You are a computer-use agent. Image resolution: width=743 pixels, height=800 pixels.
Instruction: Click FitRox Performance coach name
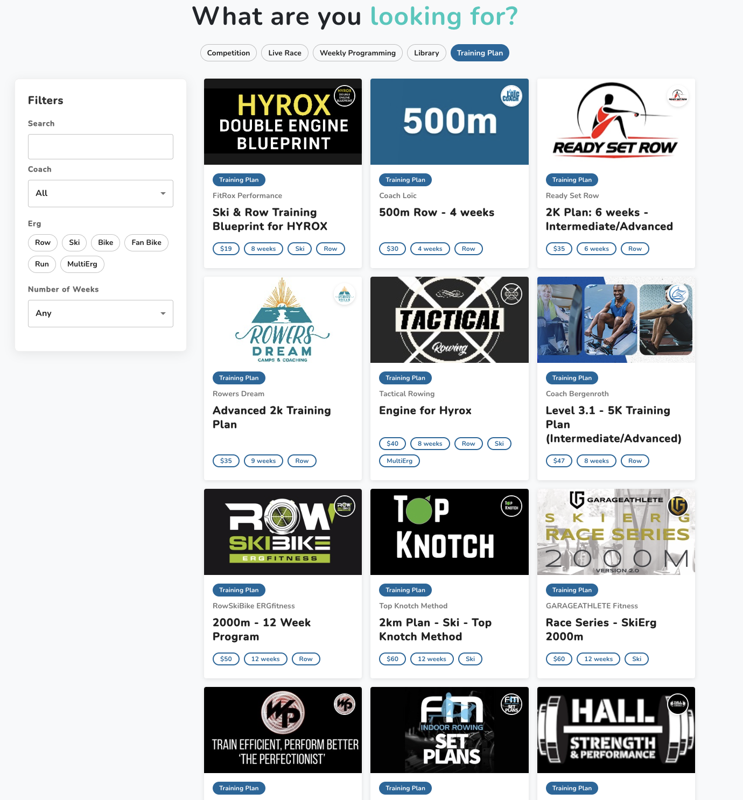click(x=247, y=195)
